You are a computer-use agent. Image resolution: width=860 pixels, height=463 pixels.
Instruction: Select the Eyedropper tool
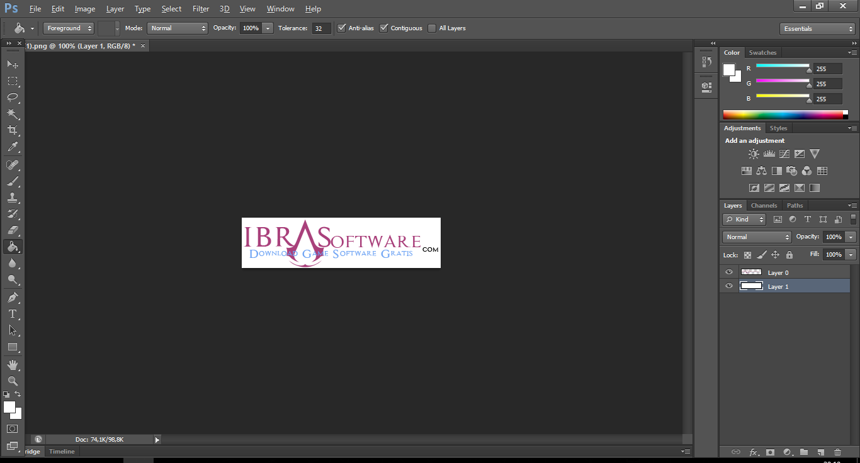[13, 147]
